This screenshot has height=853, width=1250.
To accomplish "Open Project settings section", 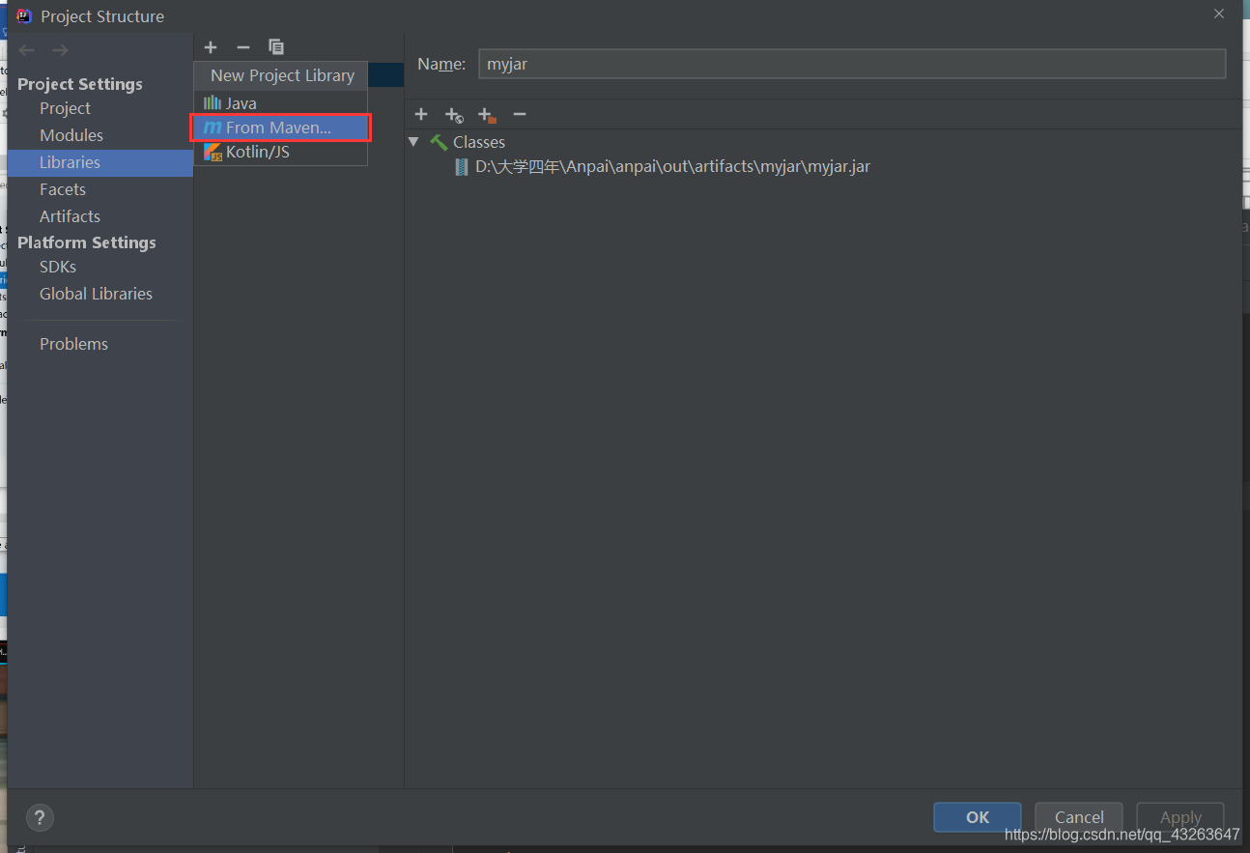I will click(65, 108).
